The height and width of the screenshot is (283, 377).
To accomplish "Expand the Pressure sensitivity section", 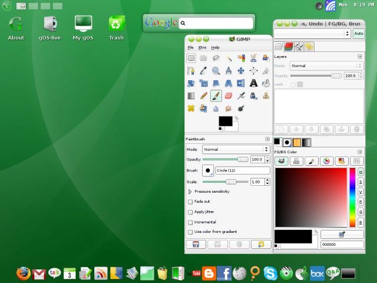I will (190, 192).
